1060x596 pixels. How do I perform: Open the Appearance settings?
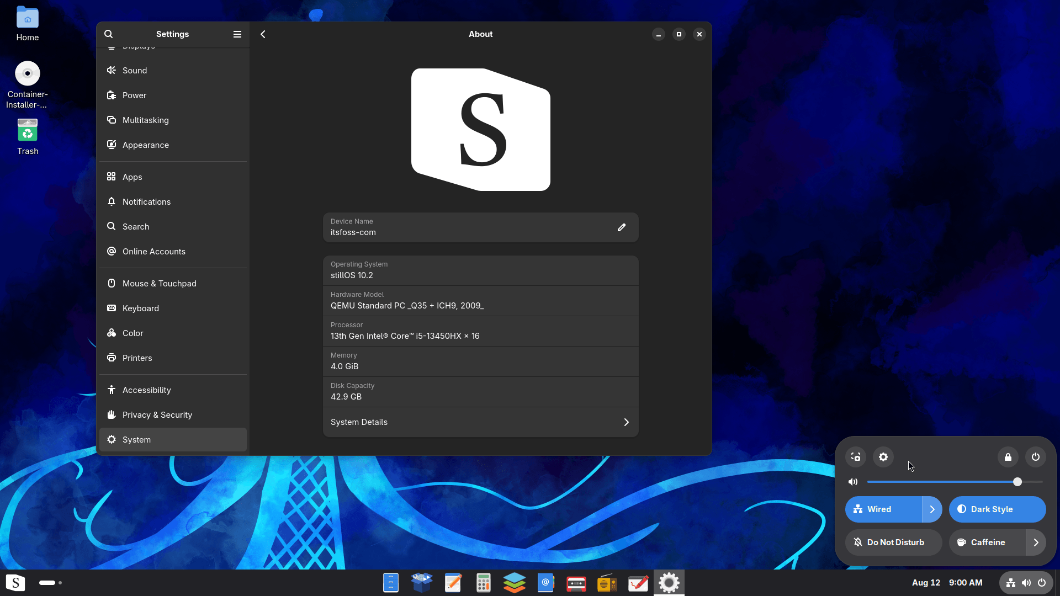[173, 145]
